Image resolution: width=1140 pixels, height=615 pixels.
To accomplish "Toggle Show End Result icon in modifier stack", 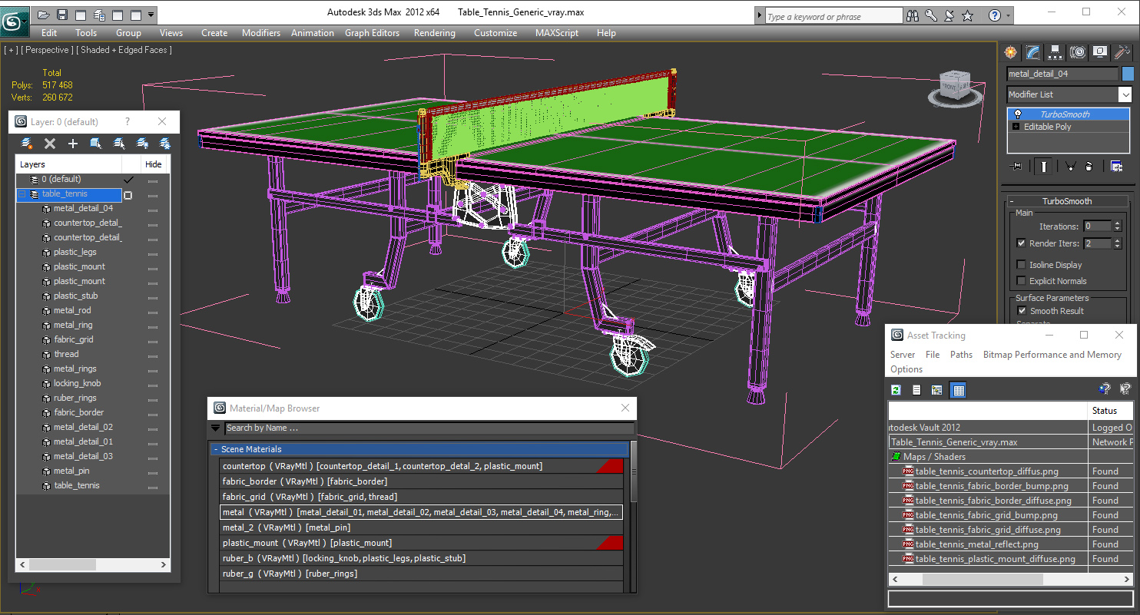I will coord(1043,166).
